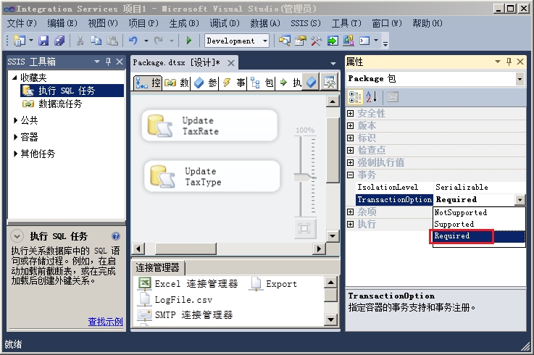Viewport: 534px width, 355px height.
Task: Open the Toolbox icon with wrench and hammer
Action: pos(317,41)
